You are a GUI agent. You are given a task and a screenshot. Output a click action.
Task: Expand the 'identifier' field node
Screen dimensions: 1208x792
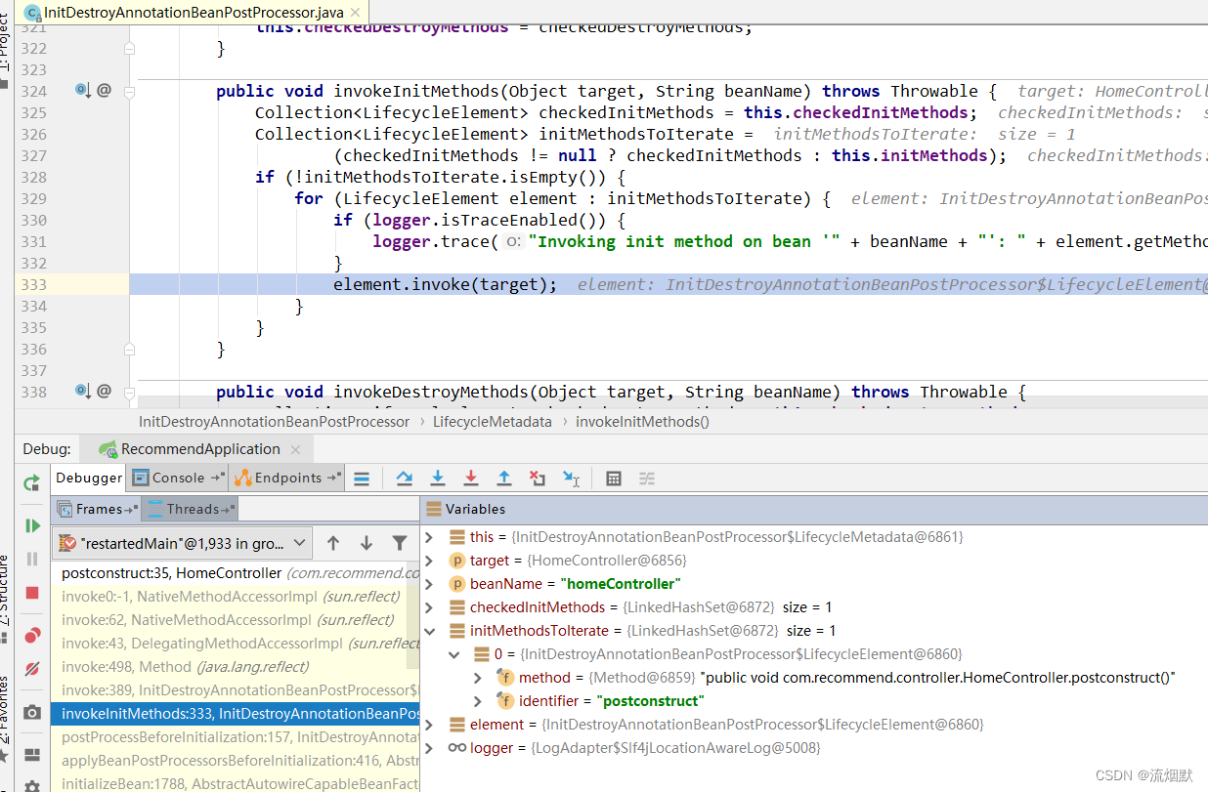coord(478,701)
